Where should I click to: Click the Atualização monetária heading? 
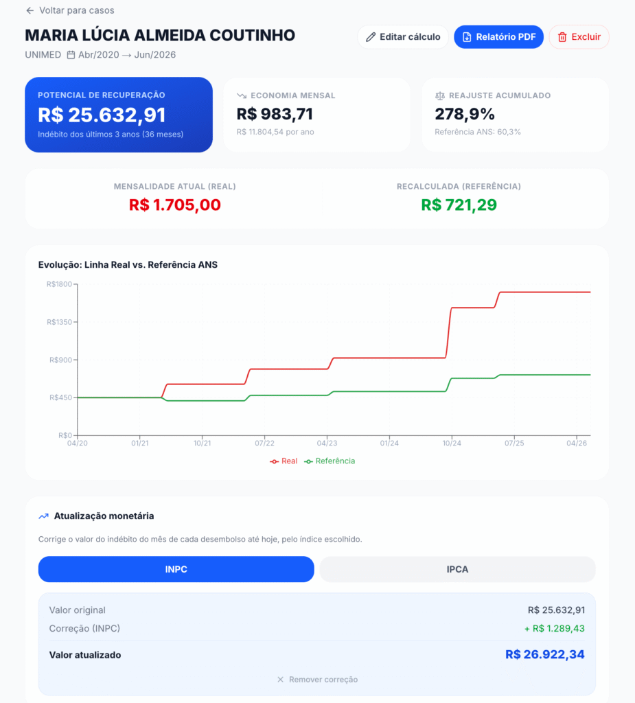(x=104, y=516)
